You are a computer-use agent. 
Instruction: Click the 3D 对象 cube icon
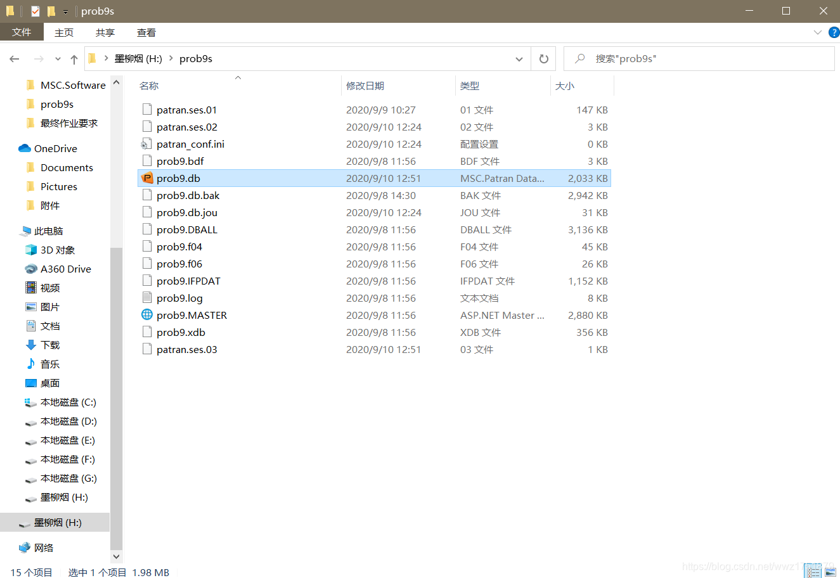click(31, 250)
